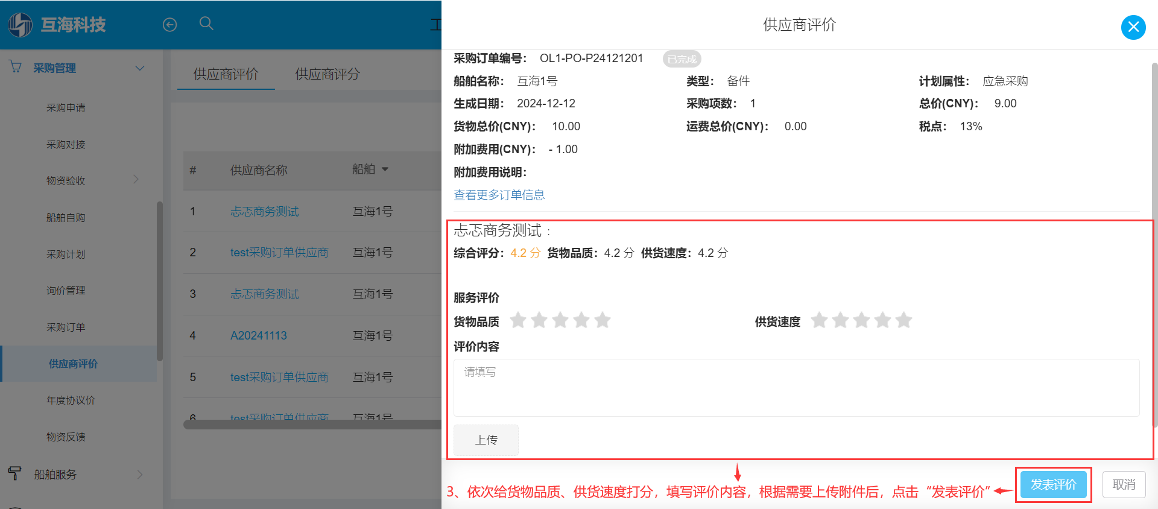Image resolution: width=1158 pixels, height=509 pixels.
Task: Click the 取消 button
Action: (1124, 484)
